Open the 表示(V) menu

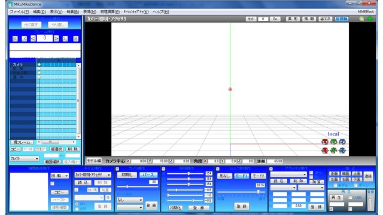tap(56, 12)
